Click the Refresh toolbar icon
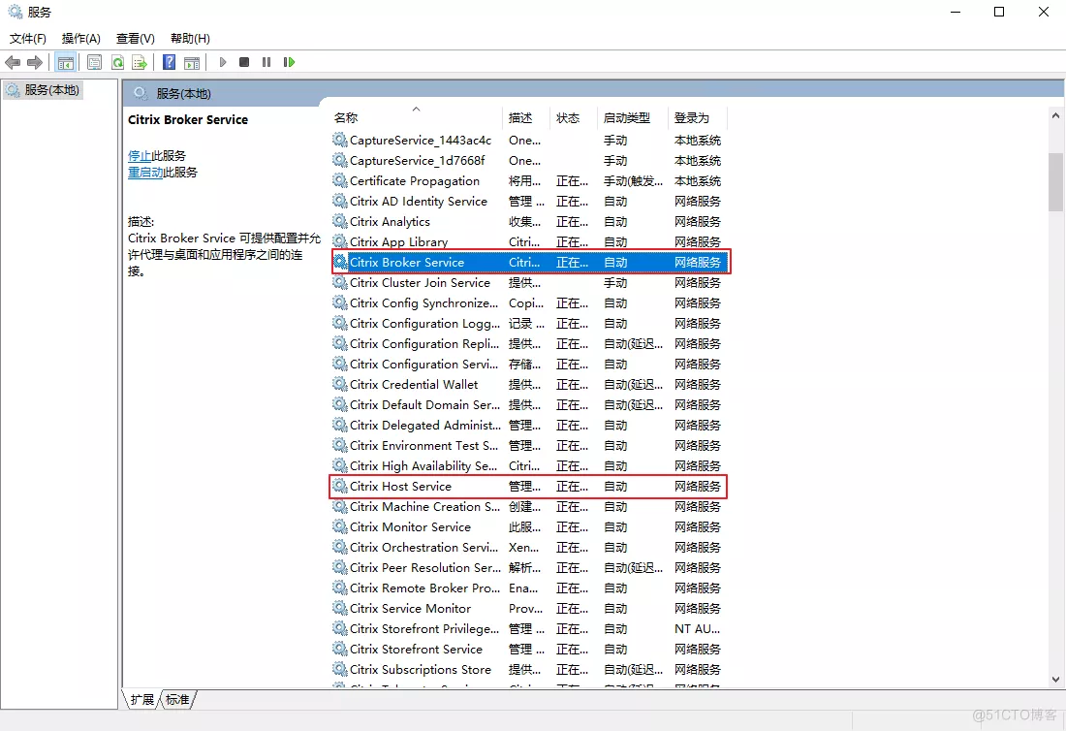The height and width of the screenshot is (731, 1066). coord(117,63)
